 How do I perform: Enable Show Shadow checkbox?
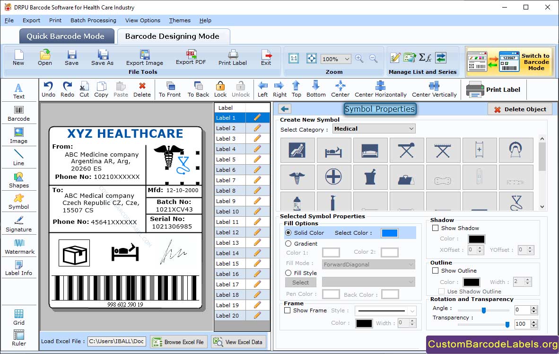(x=435, y=228)
